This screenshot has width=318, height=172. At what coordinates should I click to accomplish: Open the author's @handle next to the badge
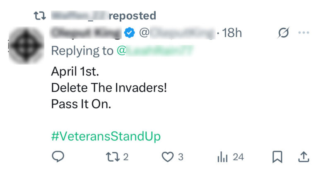click(x=177, y=33)
